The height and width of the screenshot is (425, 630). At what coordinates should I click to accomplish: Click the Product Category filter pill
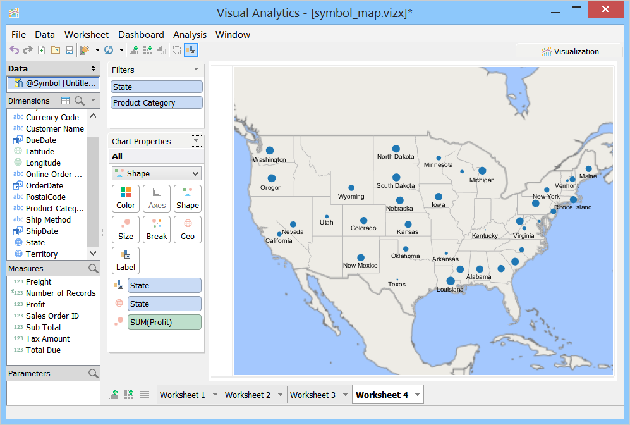point(156,102)
